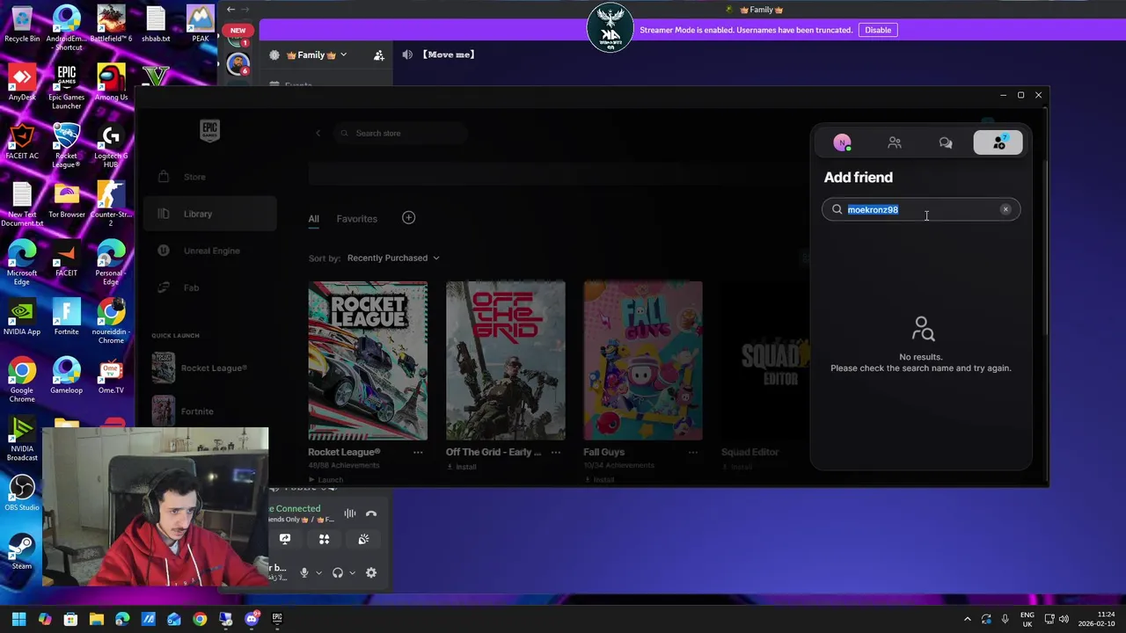Viewport: 1126px width, 633px height.
Task: Open Library in the Epic launcher sidebar
Action: click(209, 214)
